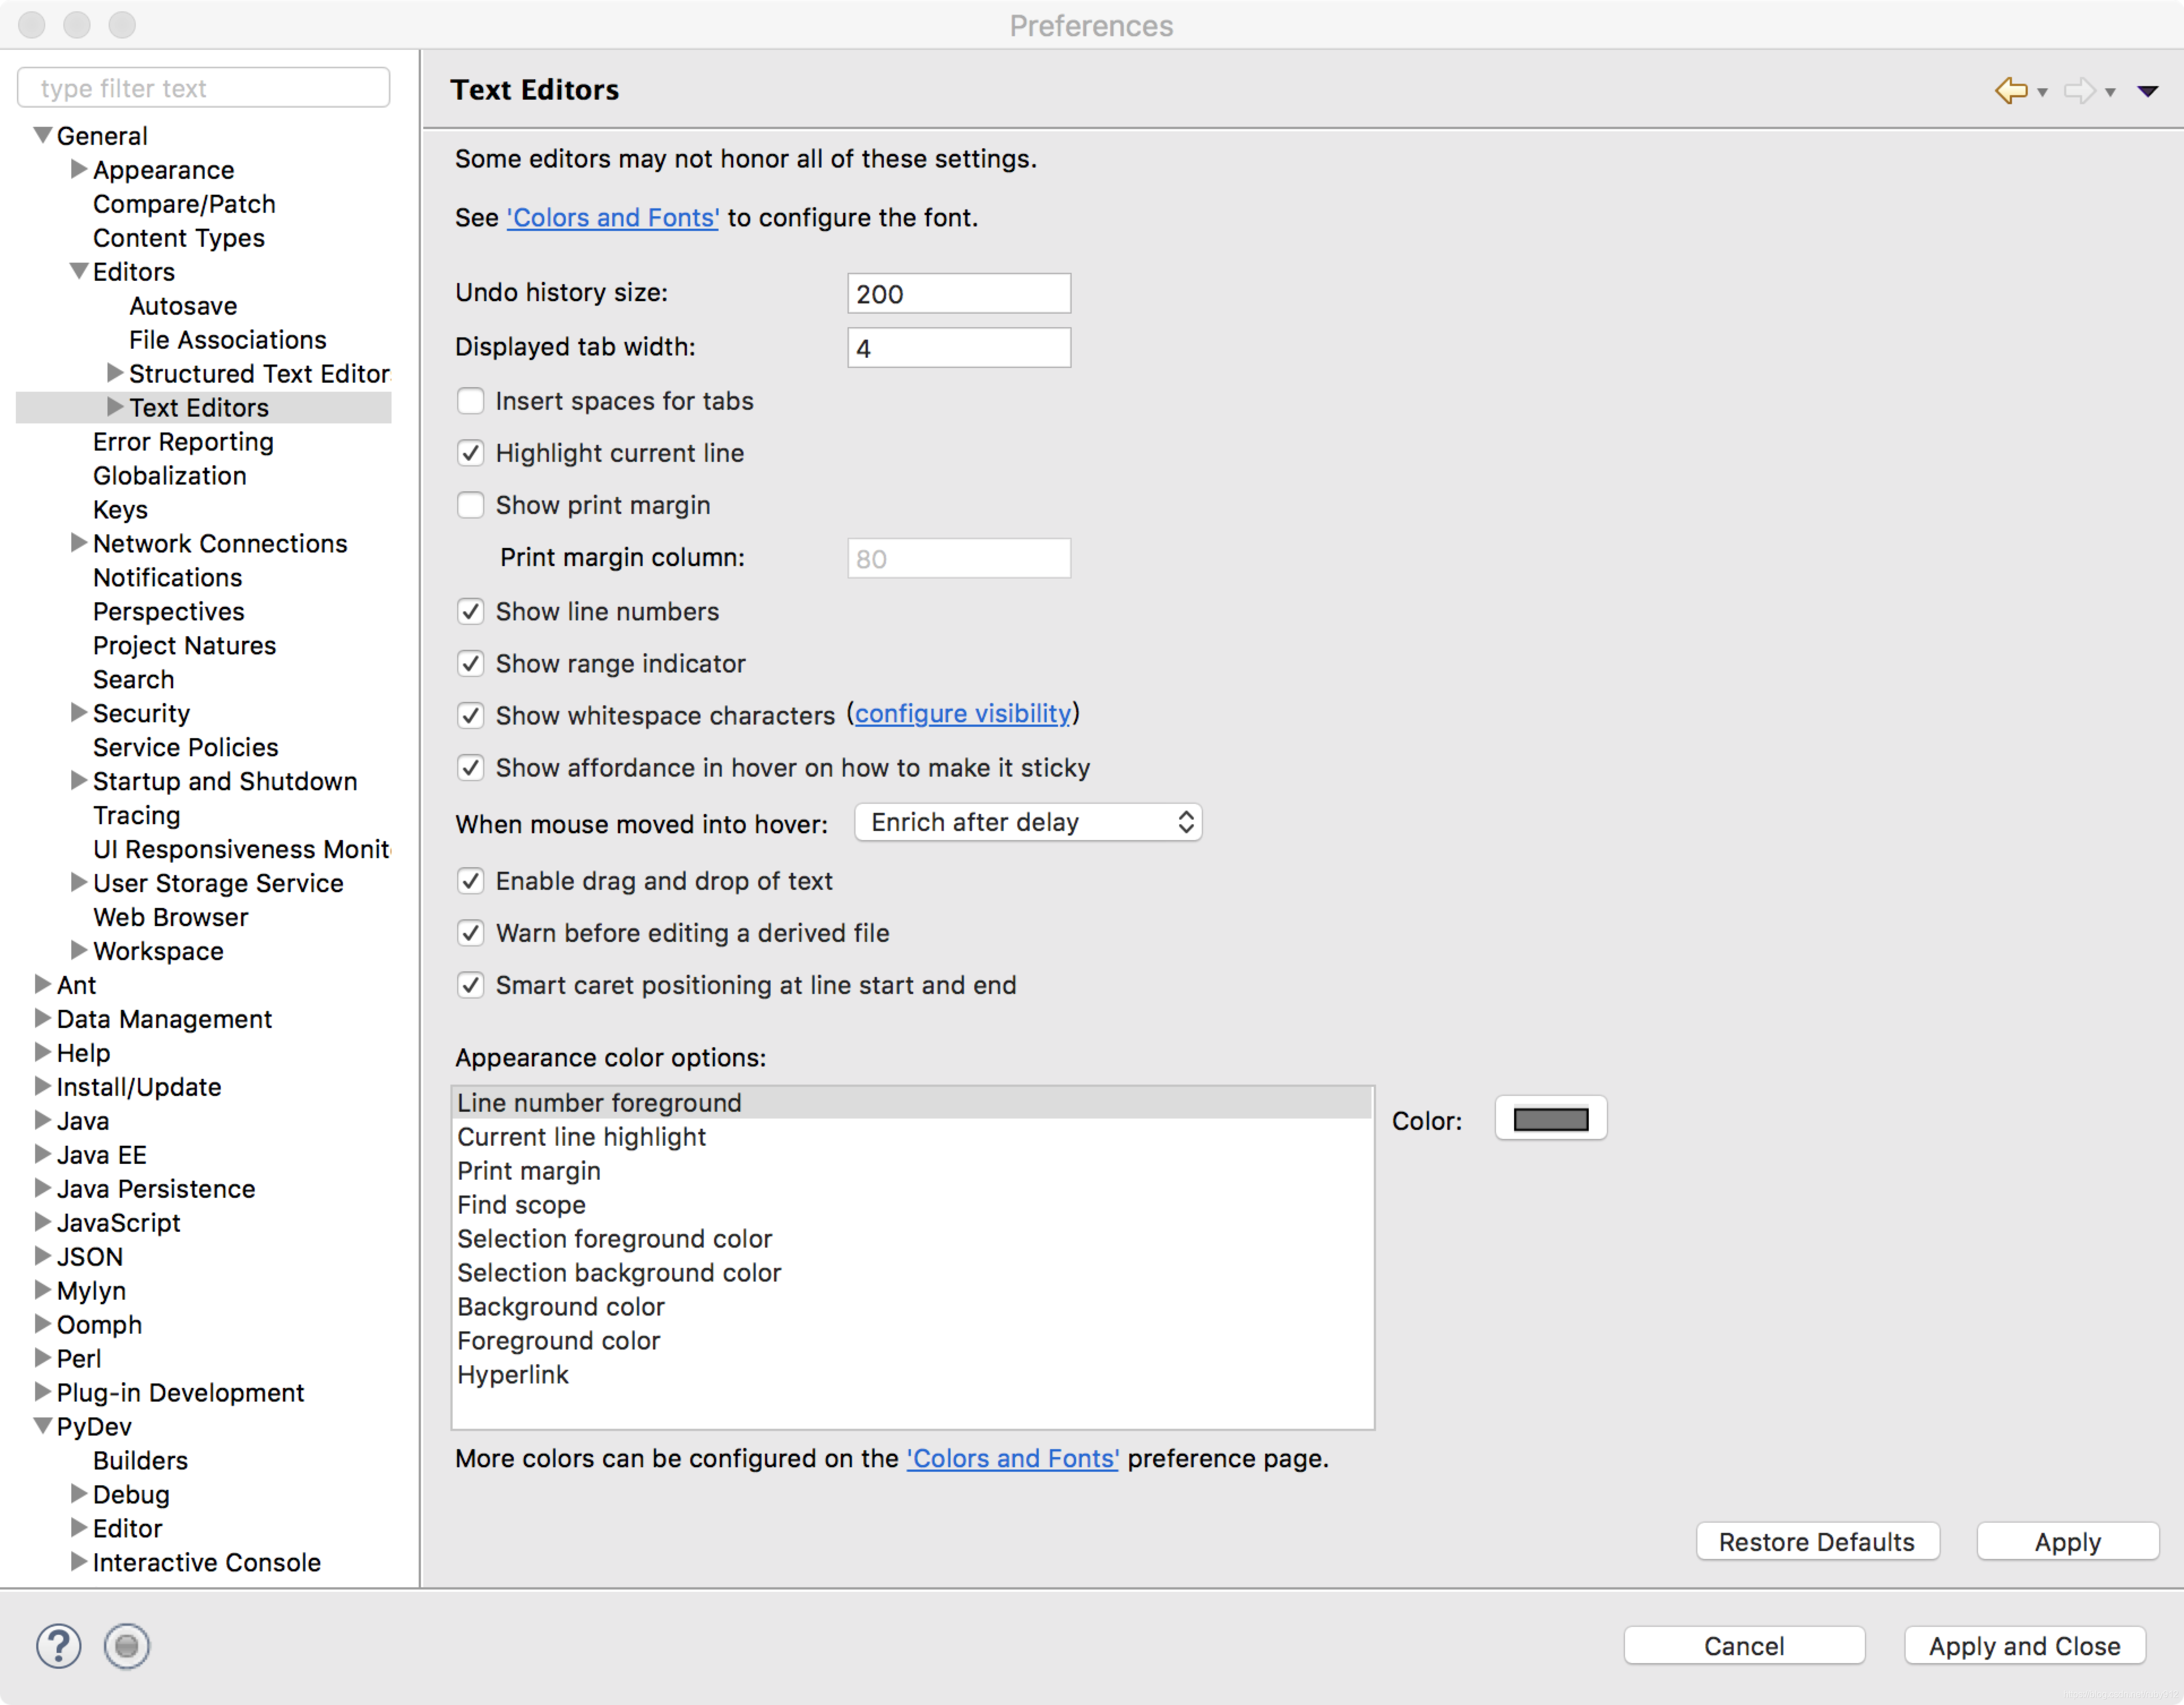Select Foreground color option in list

pyautogui.click(x=912, y=1341)
